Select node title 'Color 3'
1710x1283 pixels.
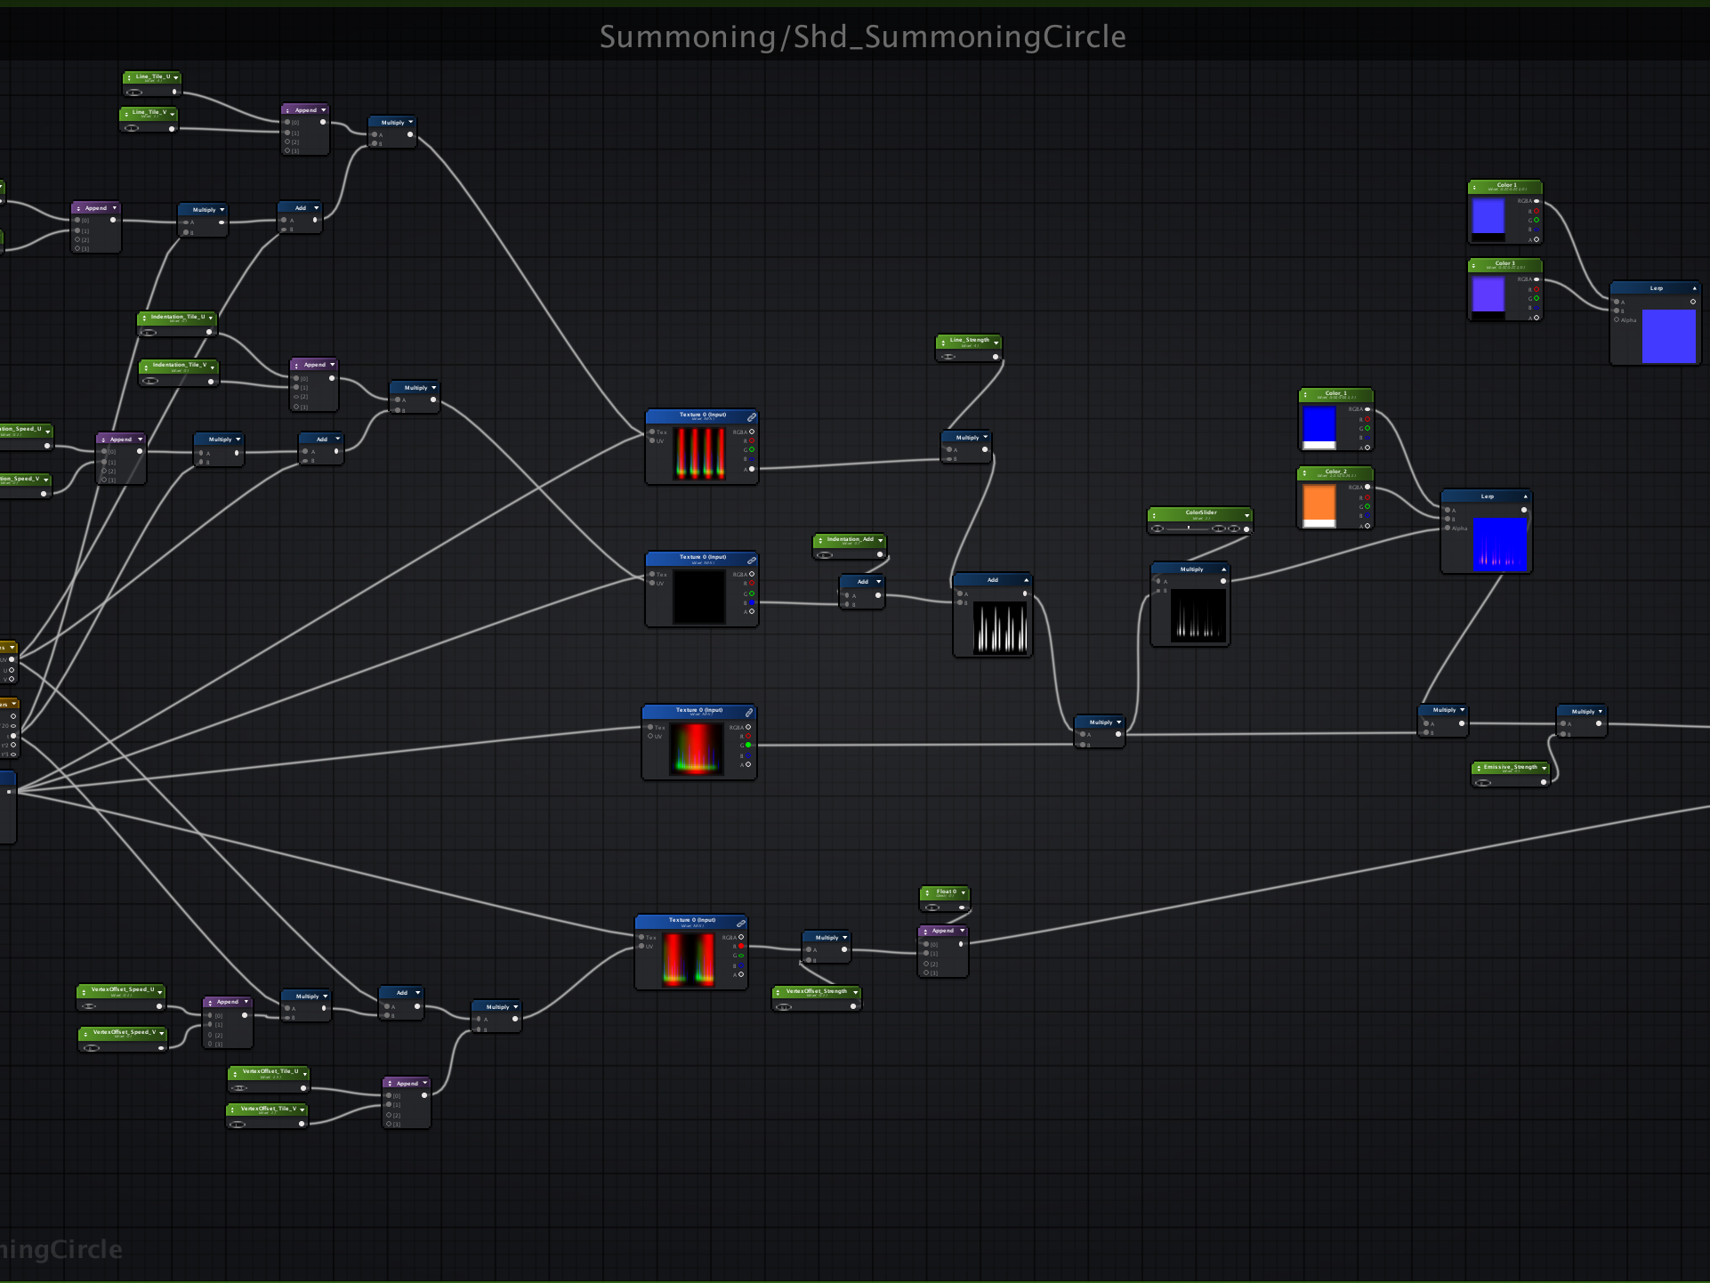(x=1505, y=263)
